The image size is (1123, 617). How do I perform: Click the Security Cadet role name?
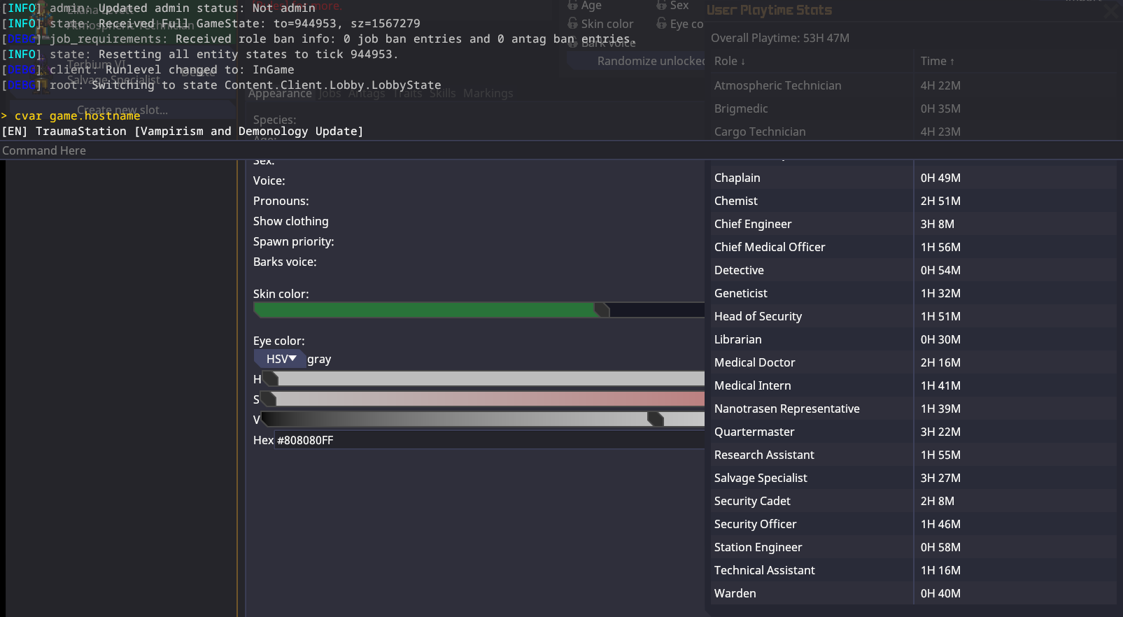click(x=752, y=501)
